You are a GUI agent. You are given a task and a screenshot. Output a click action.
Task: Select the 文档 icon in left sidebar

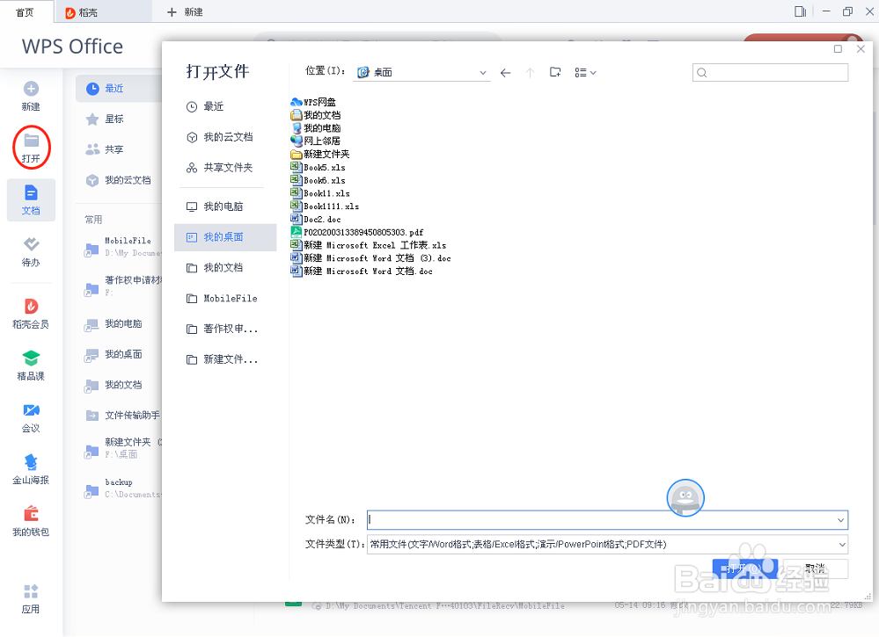(x=31, y=193)
